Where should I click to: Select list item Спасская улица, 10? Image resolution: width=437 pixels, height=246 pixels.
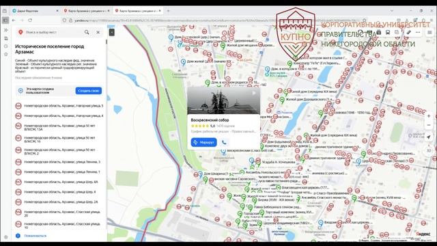[x=59, y=225]
